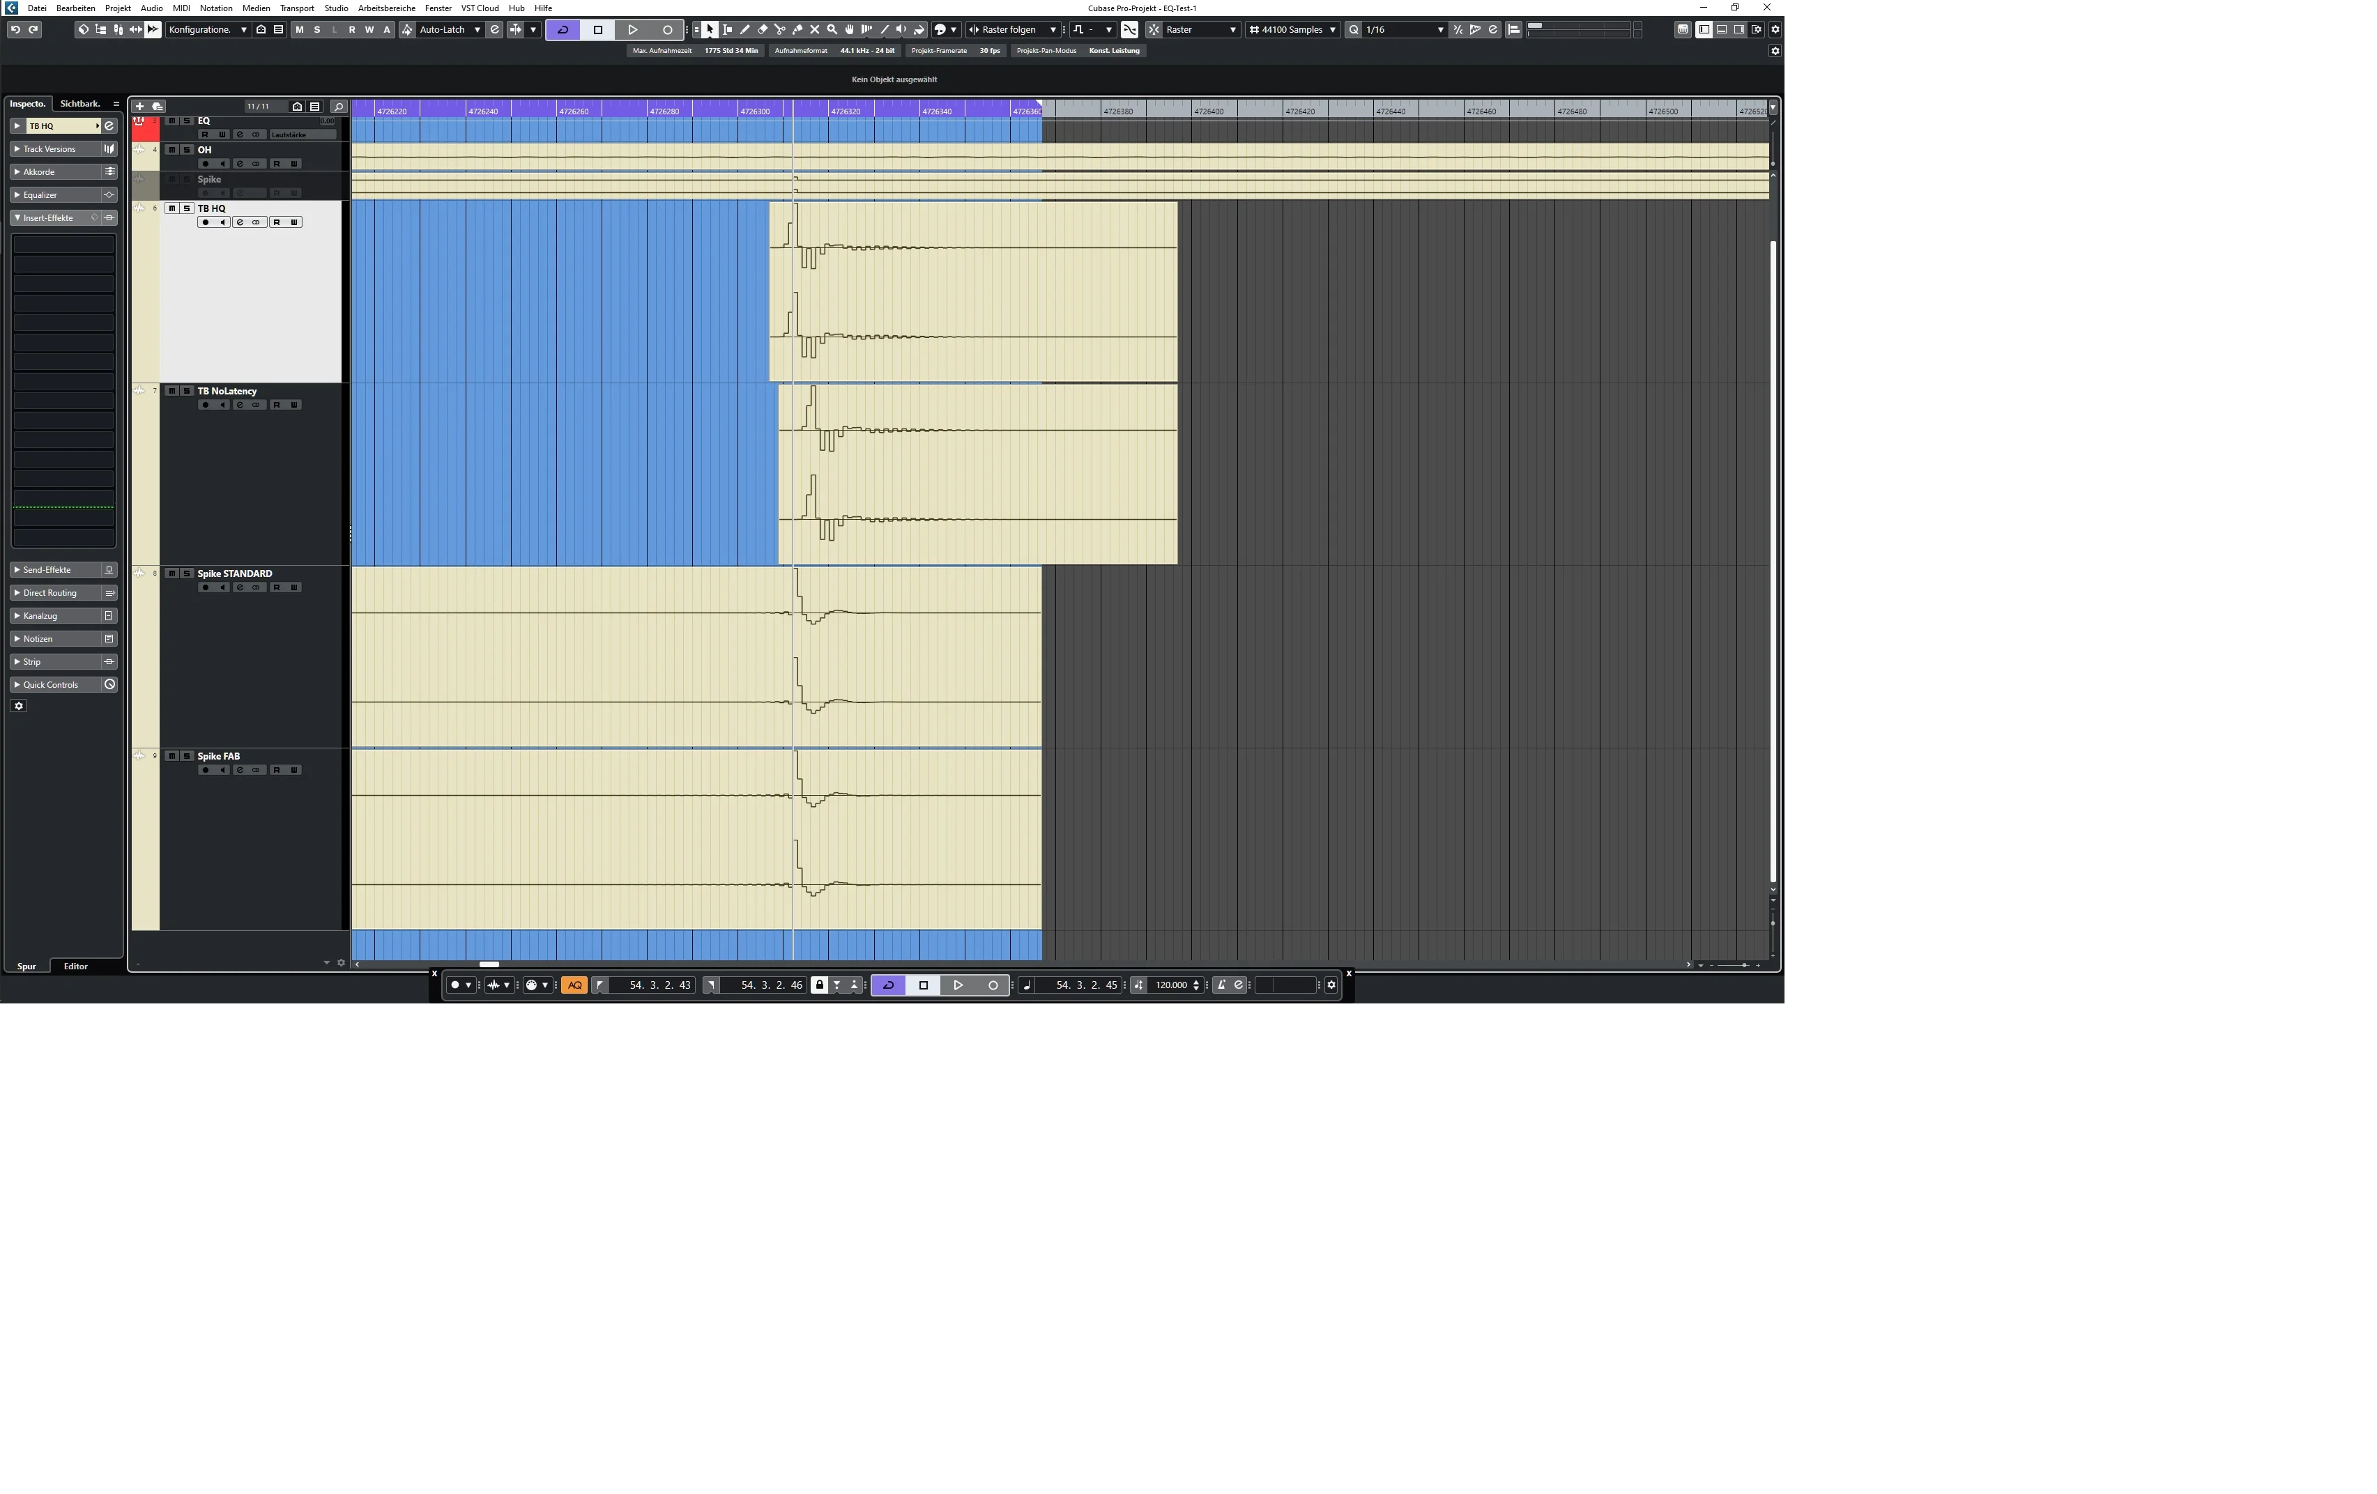2377x1494 pixels.
Task: Select the Mute X tool
Action: coord(814,29)
